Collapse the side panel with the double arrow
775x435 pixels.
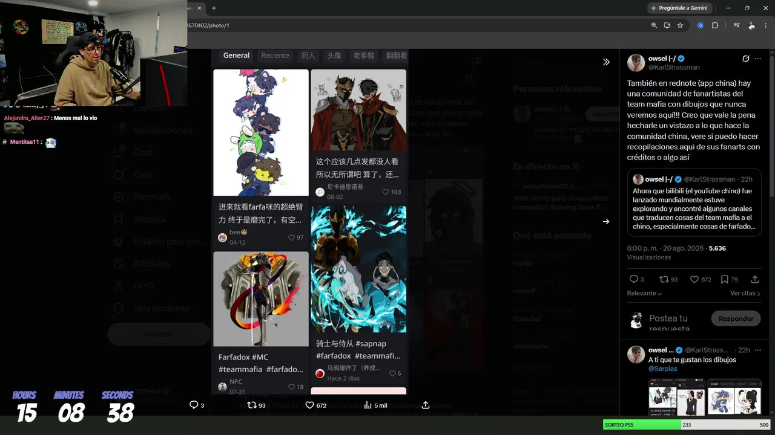[x=606, y=62]
